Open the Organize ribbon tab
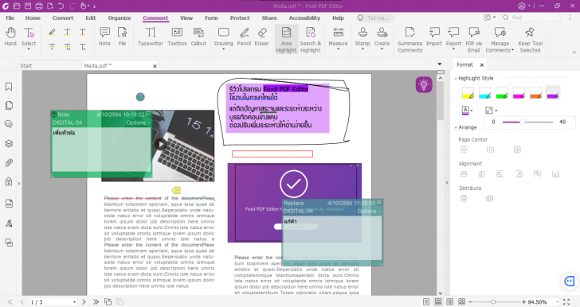 tap(120, 17)
